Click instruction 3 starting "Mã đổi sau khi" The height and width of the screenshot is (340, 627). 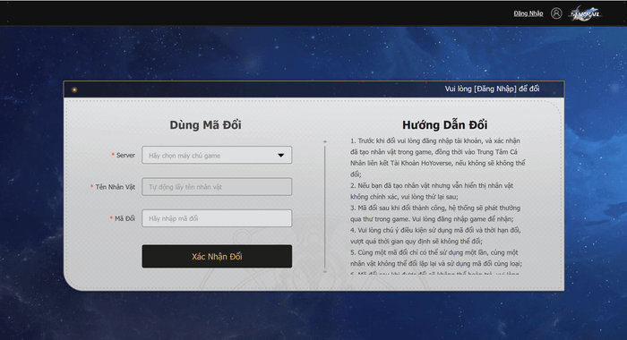pyautogui.click(x=435, y=213)
